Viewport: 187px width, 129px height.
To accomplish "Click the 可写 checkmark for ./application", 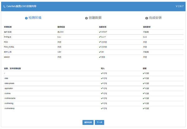I will click(x=102, y=88).
